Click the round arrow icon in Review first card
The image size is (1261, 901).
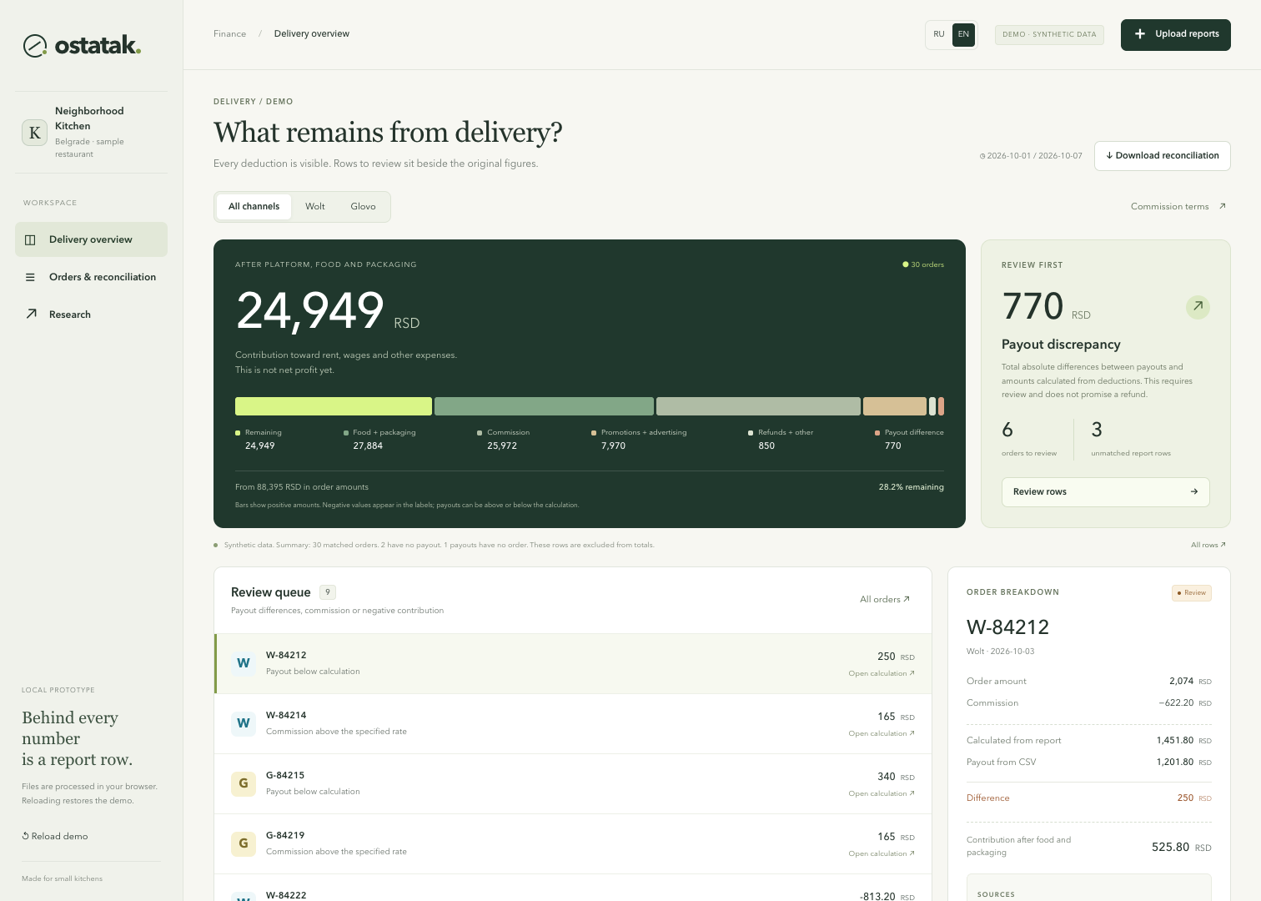click(x=1198, y=306)
